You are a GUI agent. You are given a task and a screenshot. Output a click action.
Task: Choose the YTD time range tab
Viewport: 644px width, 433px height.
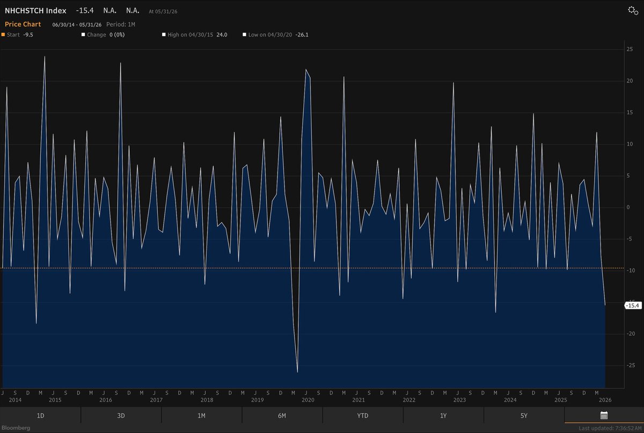(x=362, y=415)
